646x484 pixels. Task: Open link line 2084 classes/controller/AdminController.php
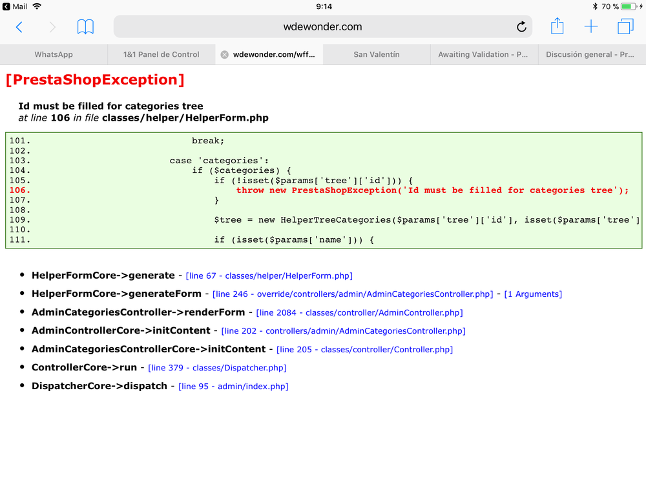coord(359,313)
